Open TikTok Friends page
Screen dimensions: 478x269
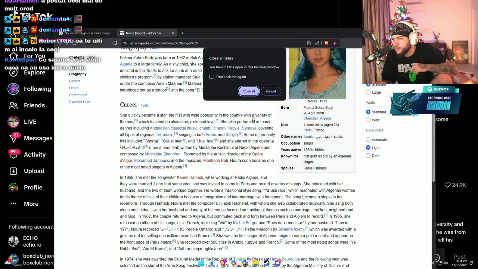(x=26, y=105)
